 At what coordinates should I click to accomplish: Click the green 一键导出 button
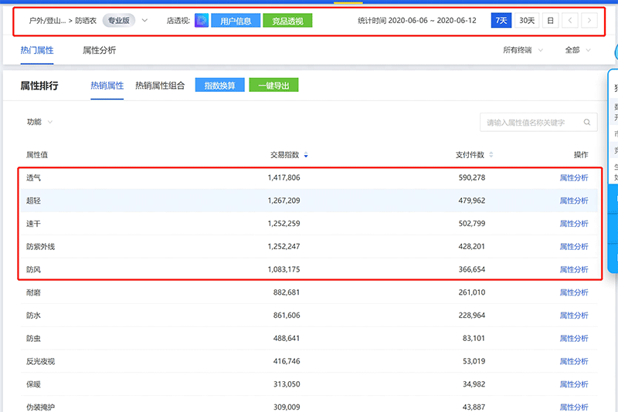(273, 86)
